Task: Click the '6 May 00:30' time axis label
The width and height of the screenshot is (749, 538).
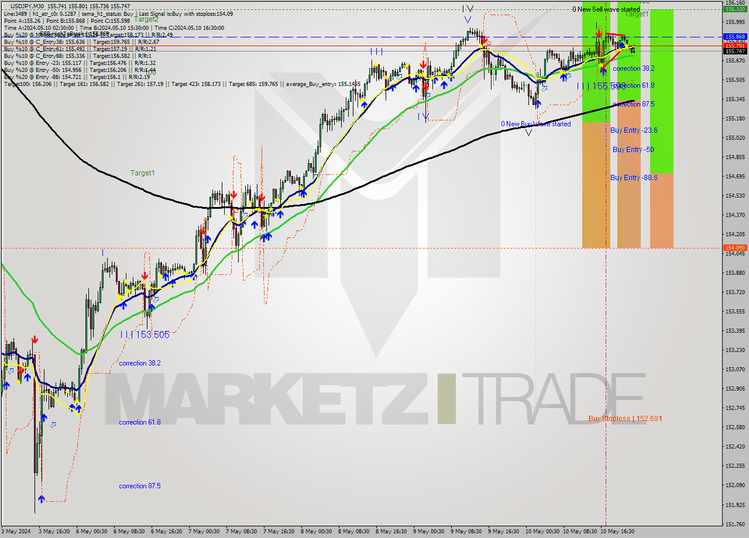Action: [x=92, y=532]
